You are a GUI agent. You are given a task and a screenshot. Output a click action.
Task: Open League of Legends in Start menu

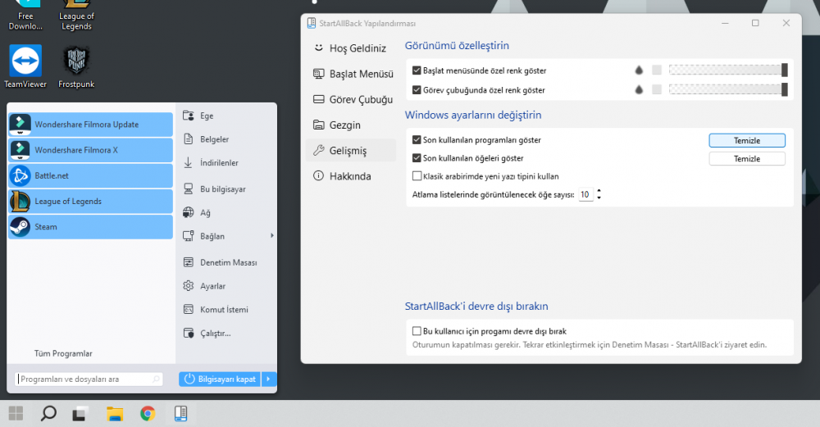pos(90,202)
